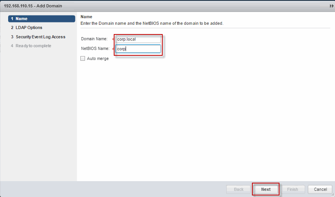Enable the Auto merge checkbox
Screen dimensions: 335x197
83,58
